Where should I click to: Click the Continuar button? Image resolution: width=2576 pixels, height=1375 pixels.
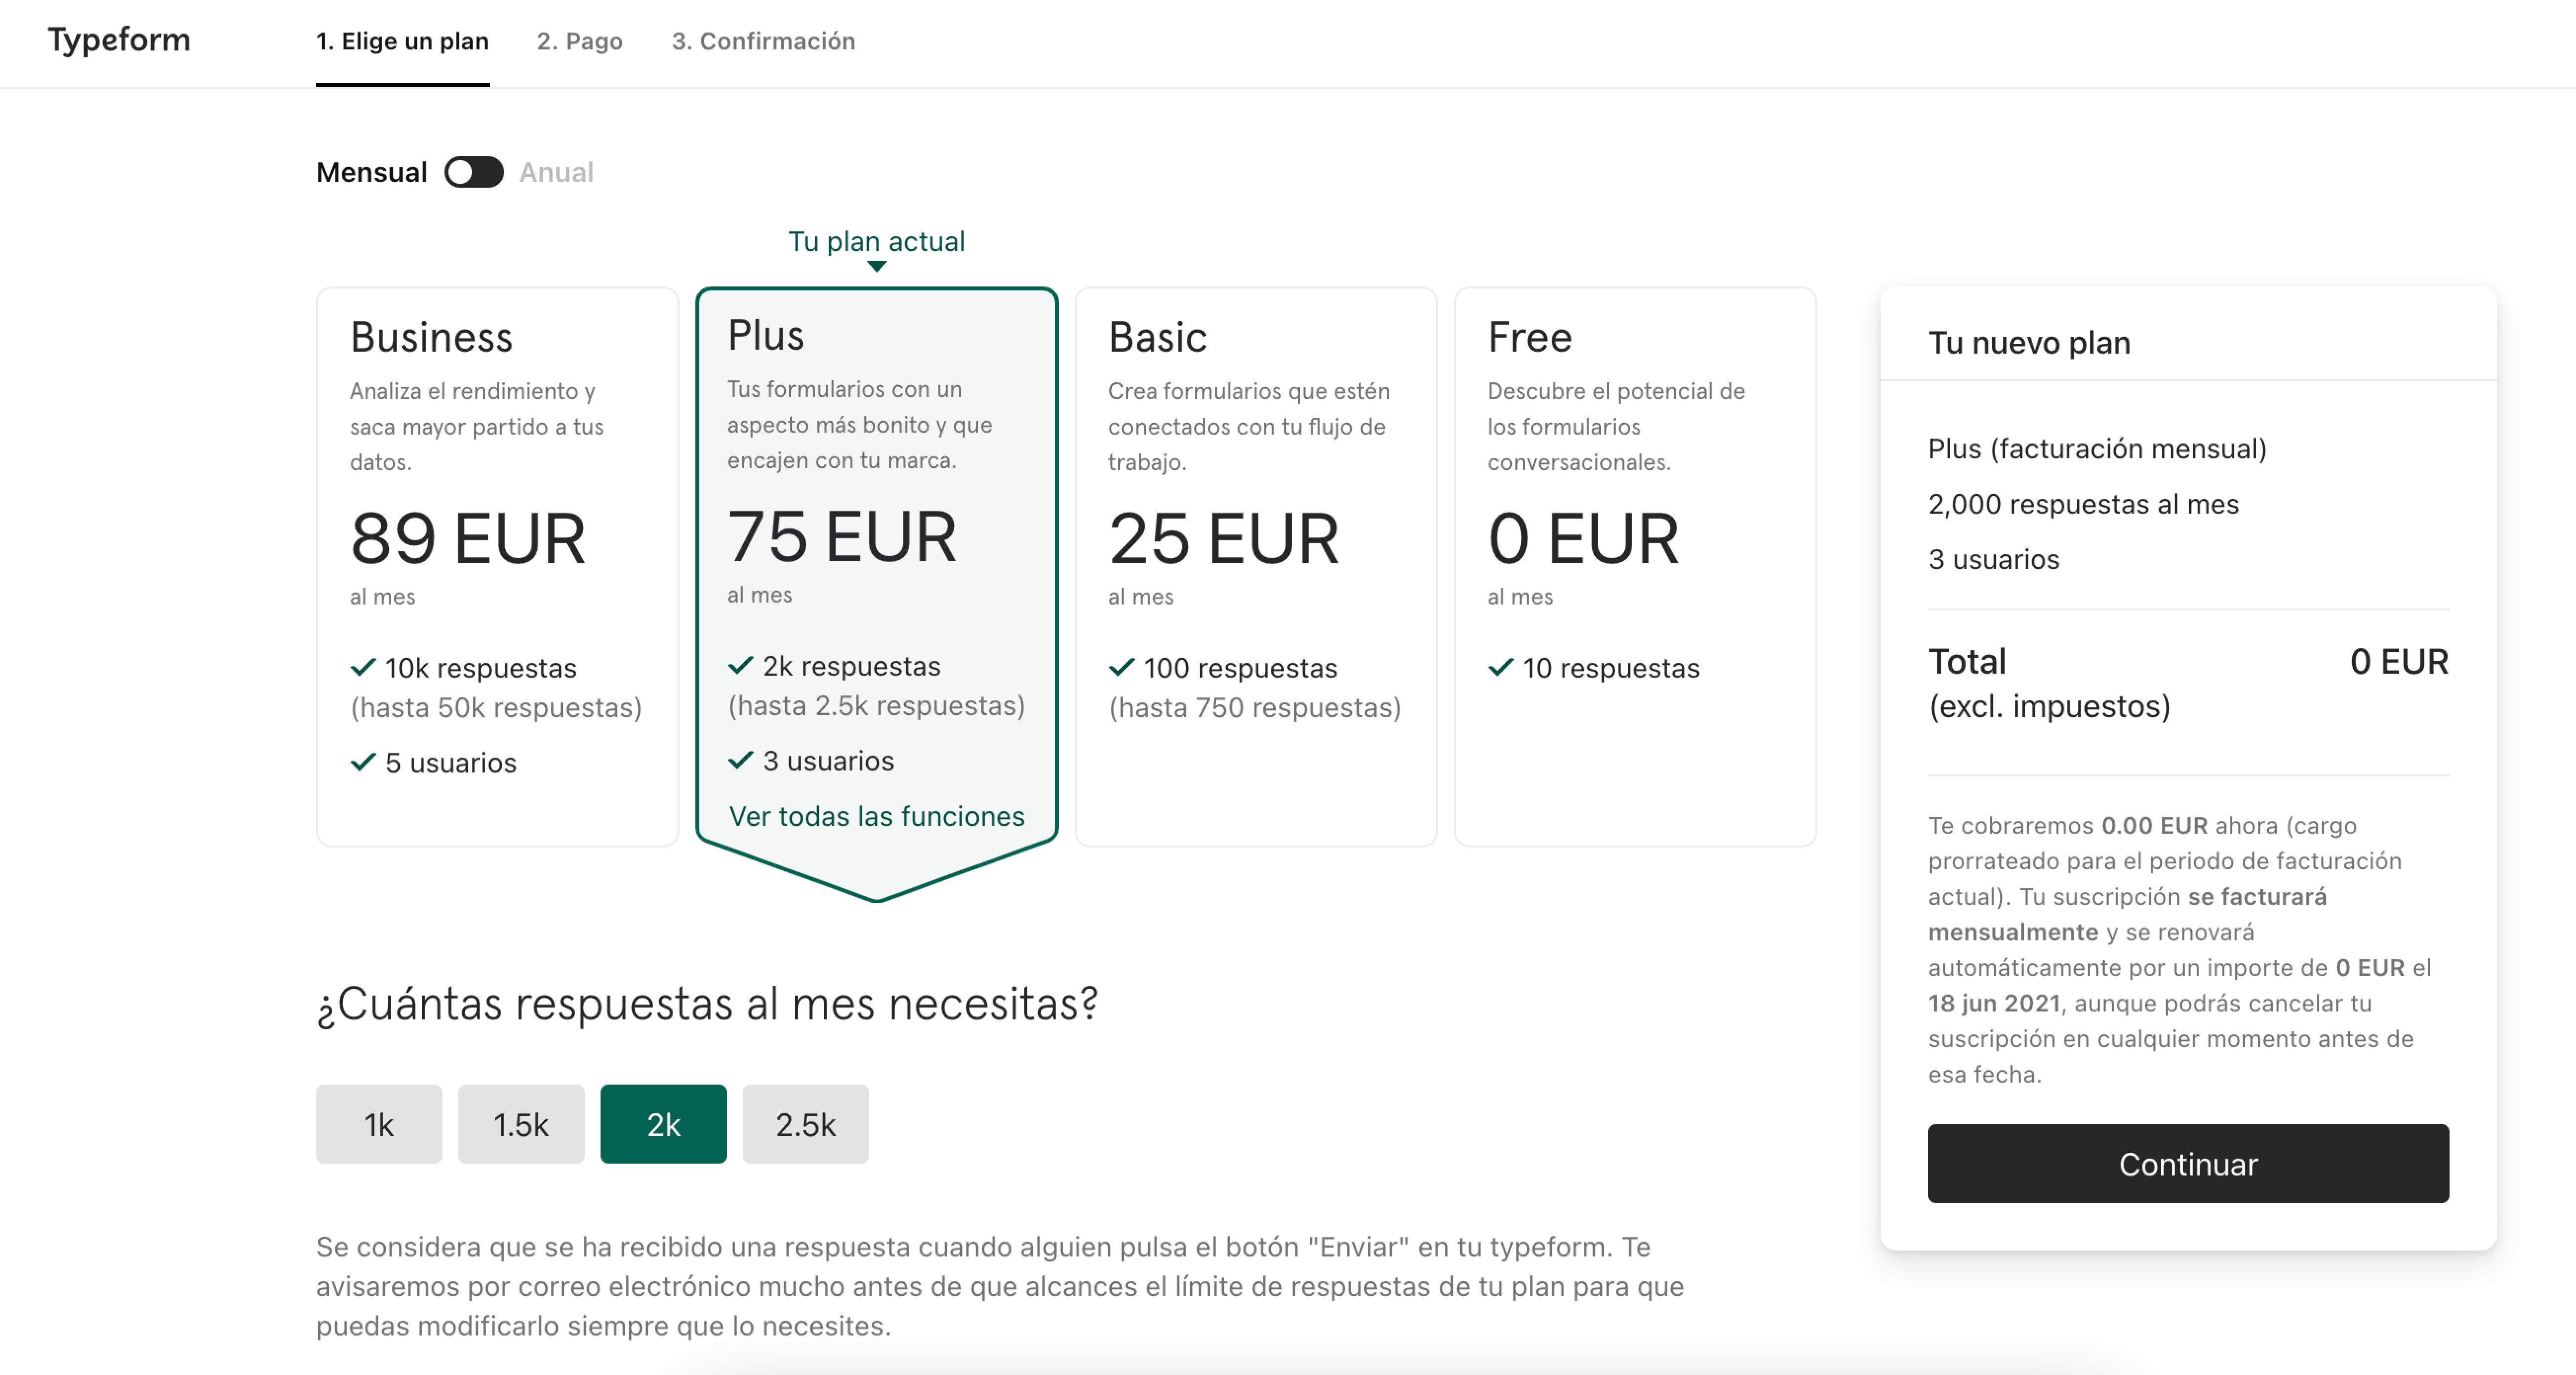(x=2187, y=1163)
